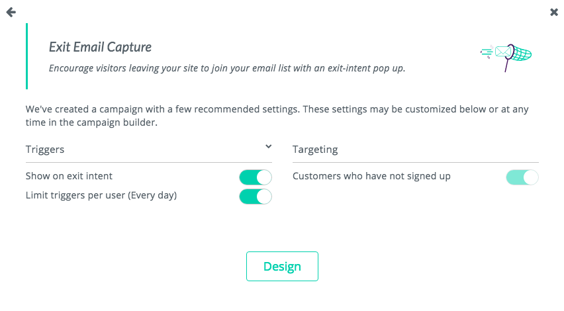Select the Targeting section heading
Screen dimensions: 564x311
tap(315, 150)
